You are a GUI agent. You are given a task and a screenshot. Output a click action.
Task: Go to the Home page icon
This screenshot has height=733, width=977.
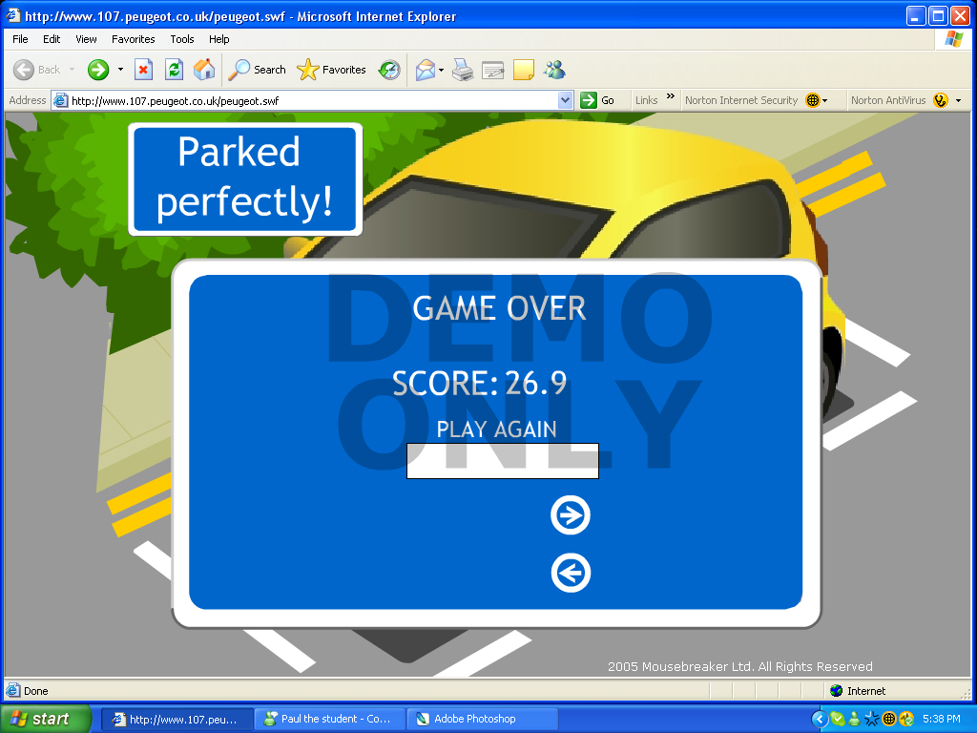point(204,70)
